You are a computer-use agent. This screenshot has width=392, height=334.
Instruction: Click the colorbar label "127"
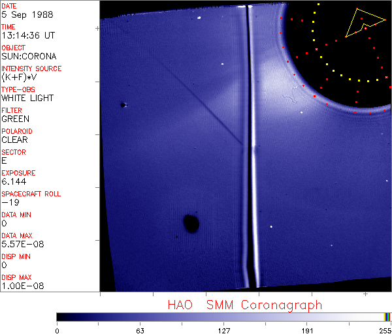(x=223, y=331)
